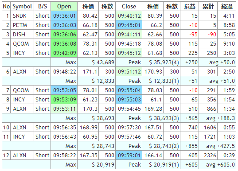Click the Max value $ 12,833
This screenshot has width=238, height=171.
(x=97, y=81)
